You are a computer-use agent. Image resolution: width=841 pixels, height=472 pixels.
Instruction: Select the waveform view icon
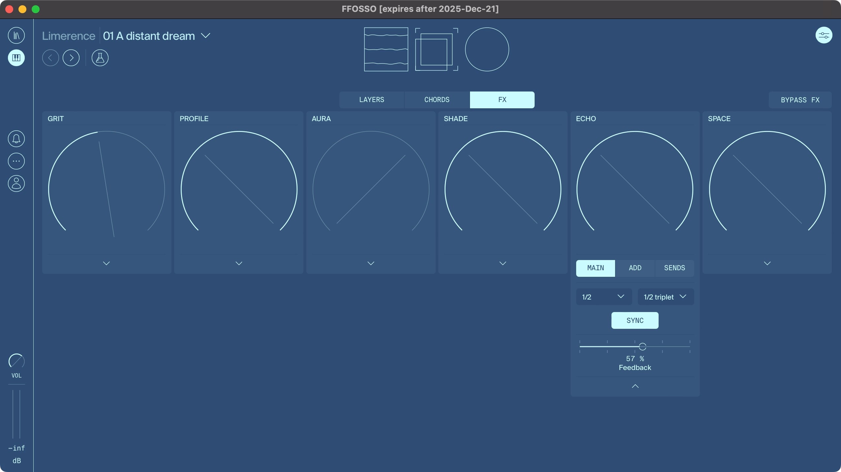tap(385, 49)
